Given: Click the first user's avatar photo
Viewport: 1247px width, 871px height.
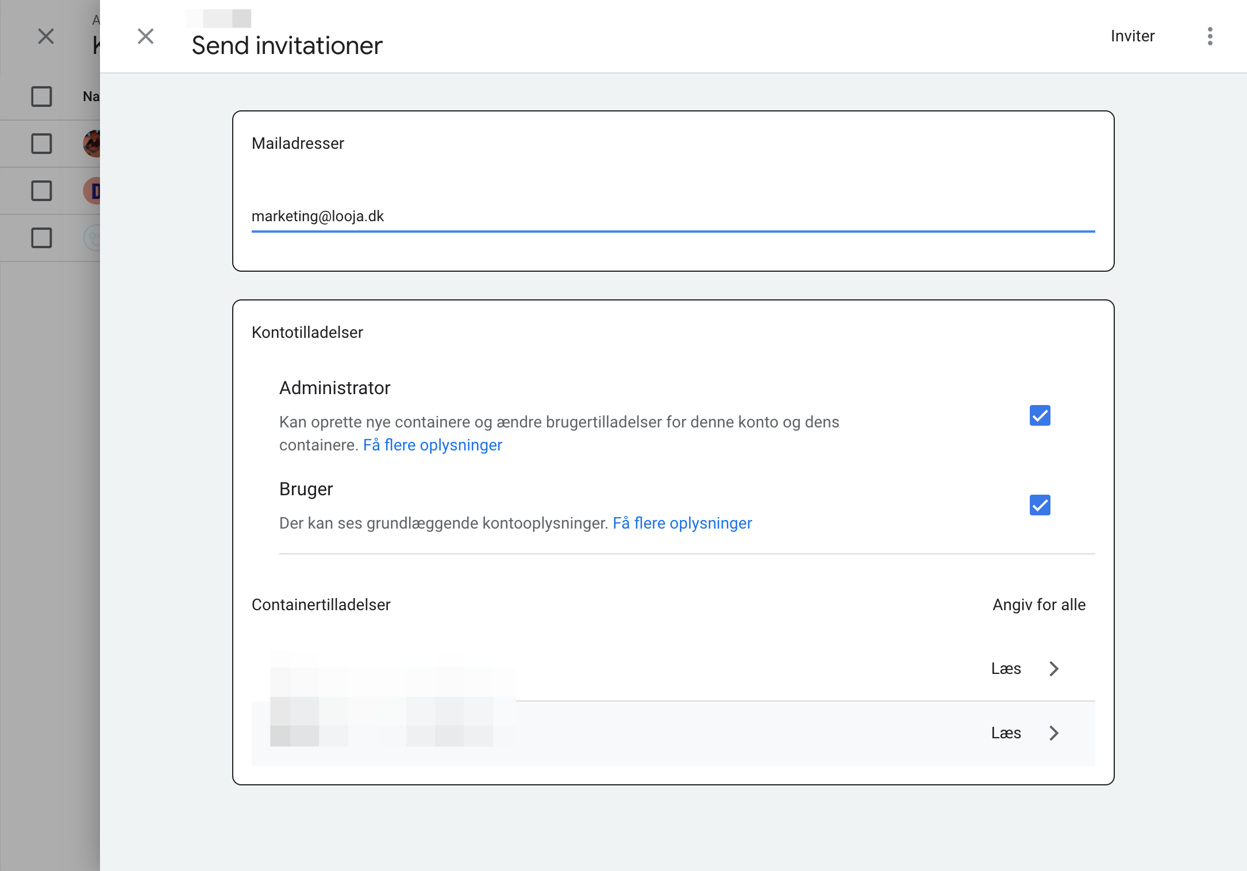Looking at the screenshot, I should click(x=92, y=144).
